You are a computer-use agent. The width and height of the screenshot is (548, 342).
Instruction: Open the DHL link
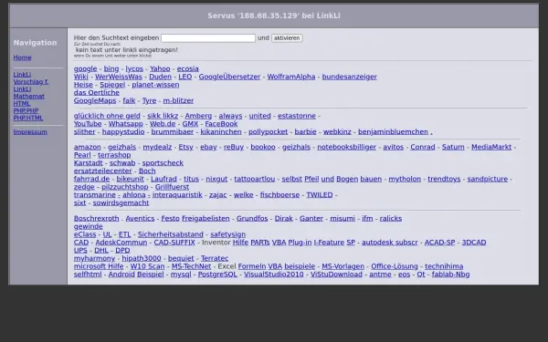101,251
